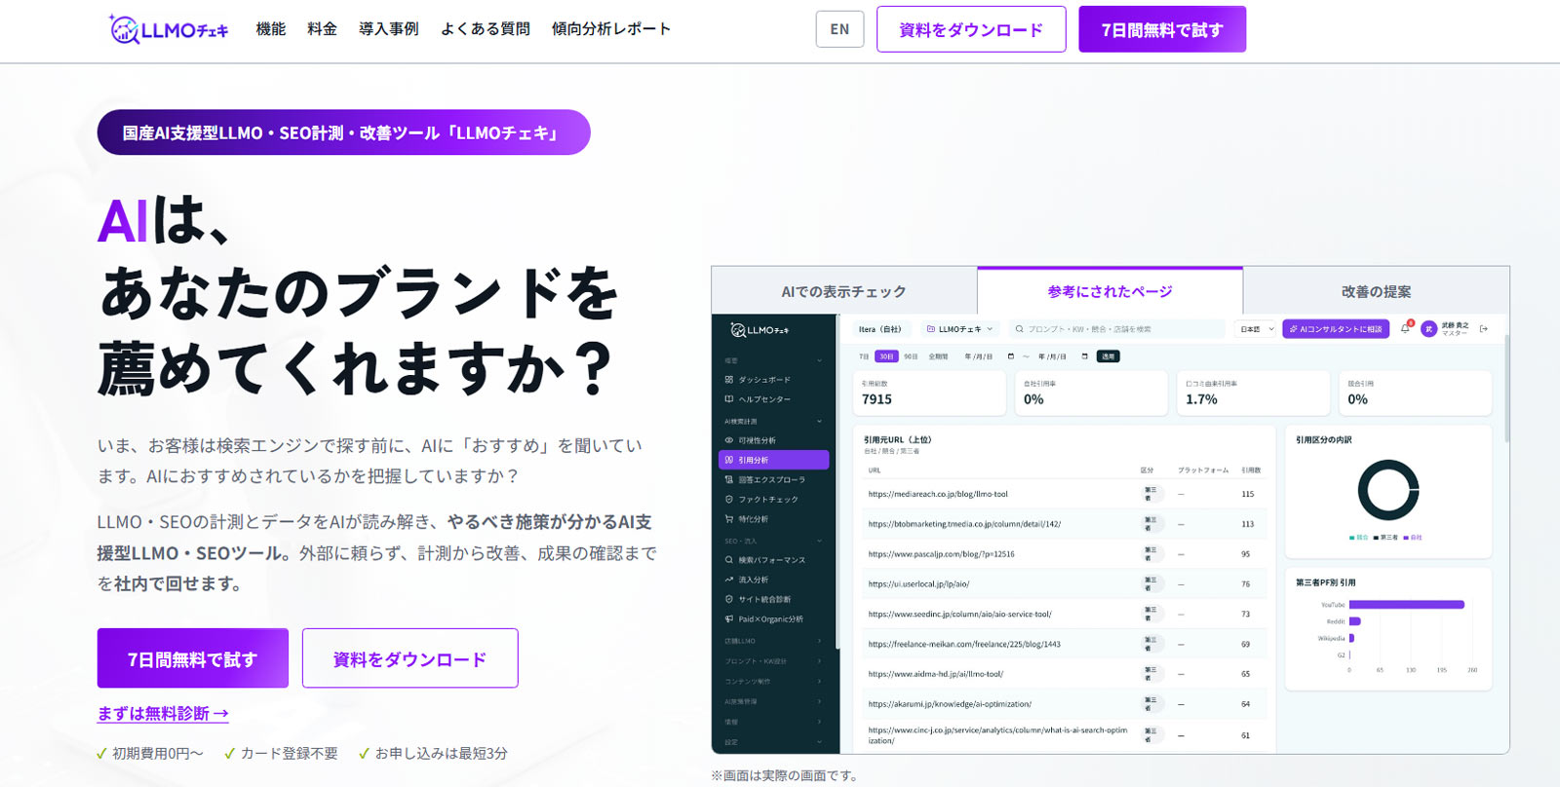Click AIコンサルタントに相談 button
Image resolution: width=1560 pixels, height=787 pixels.
click(x=1336, y=329)
